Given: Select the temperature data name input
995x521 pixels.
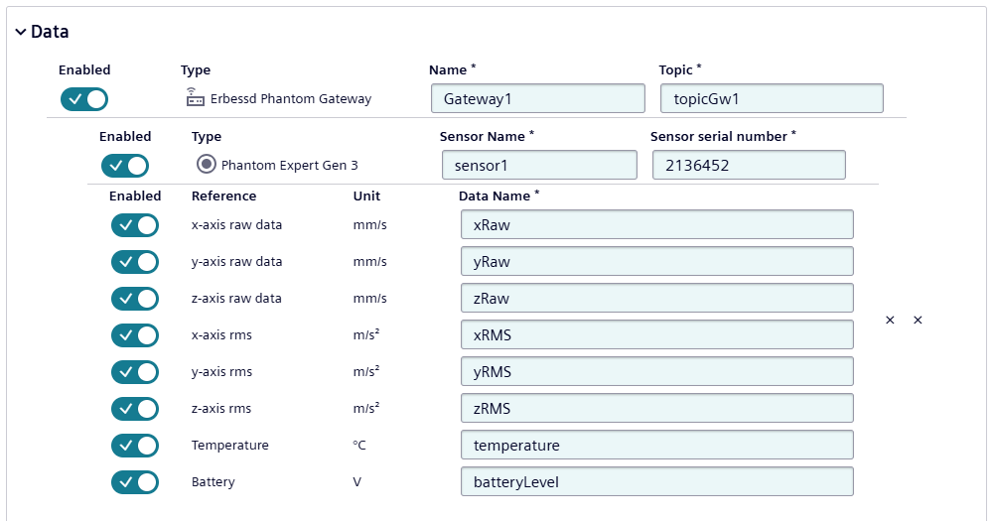Looking at the screenshot, I should click(x=656, y=446).
